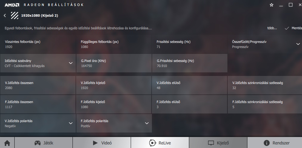Edit the Vízszintes felbontás value 1920
Image resolution: width=302 pixels, height=148 pixels.
(x=9, y=47)
